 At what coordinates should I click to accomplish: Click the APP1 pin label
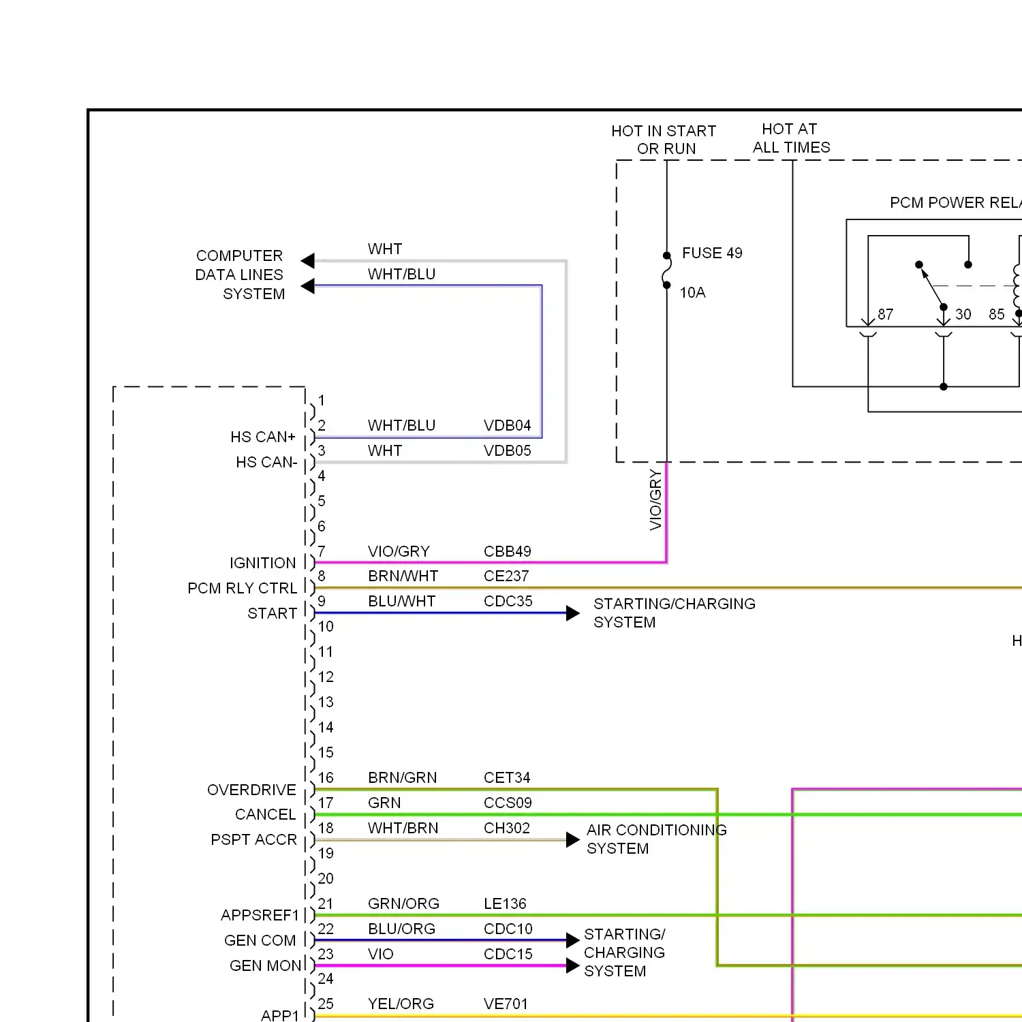279,1015
